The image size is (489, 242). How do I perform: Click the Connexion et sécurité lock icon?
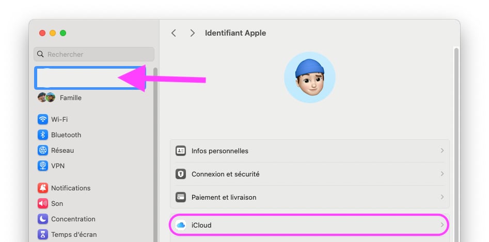pyautogui.click(x=181, y=174)
